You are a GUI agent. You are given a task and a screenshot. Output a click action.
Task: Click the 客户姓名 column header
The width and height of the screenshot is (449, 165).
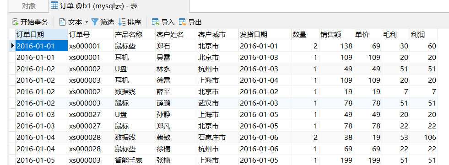176,35
